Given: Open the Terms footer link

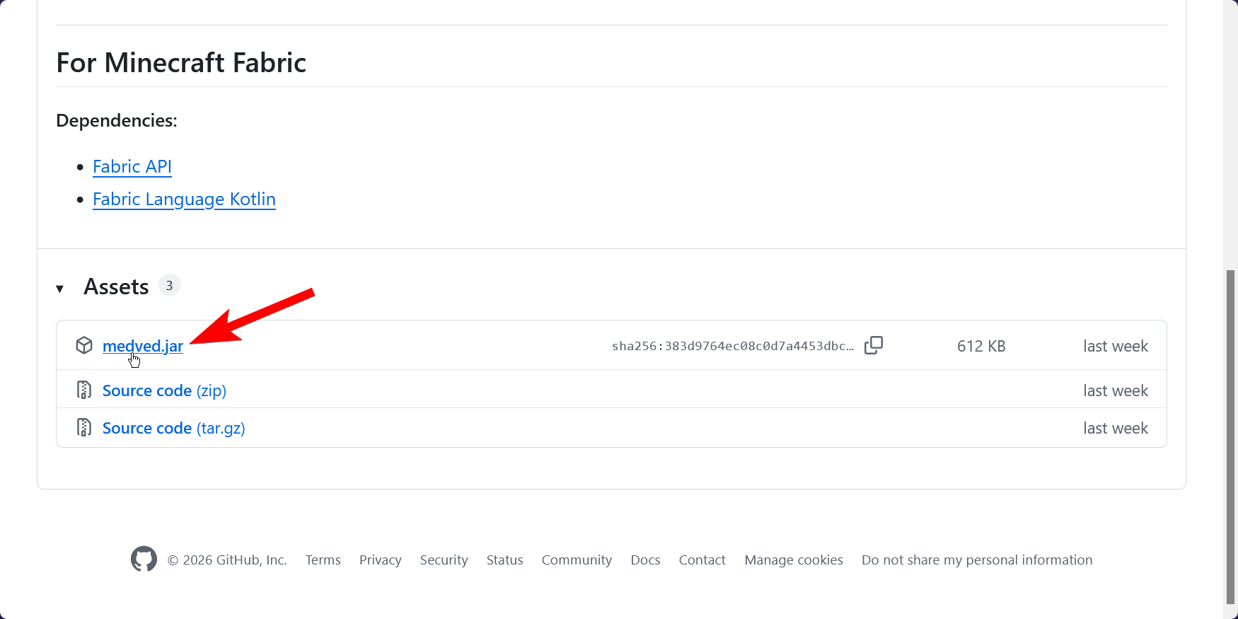Looking at the screenshot, I should (x=323, y=560).
